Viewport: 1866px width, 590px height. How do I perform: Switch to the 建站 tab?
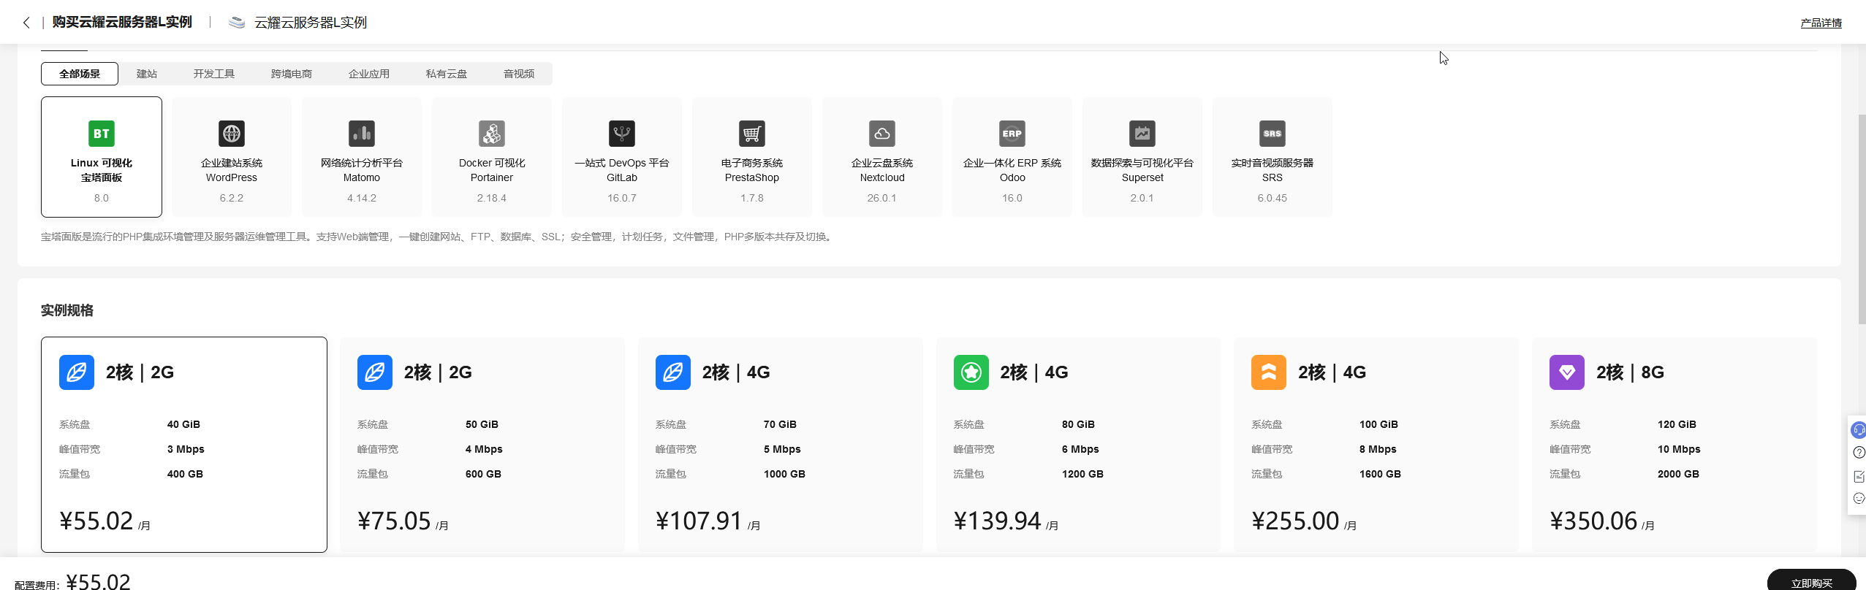pos(147,74)
